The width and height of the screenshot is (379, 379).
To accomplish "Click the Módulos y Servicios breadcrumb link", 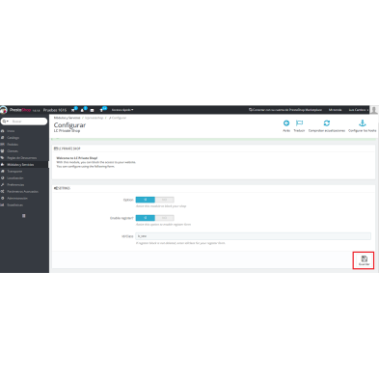I will click(67, 118).
